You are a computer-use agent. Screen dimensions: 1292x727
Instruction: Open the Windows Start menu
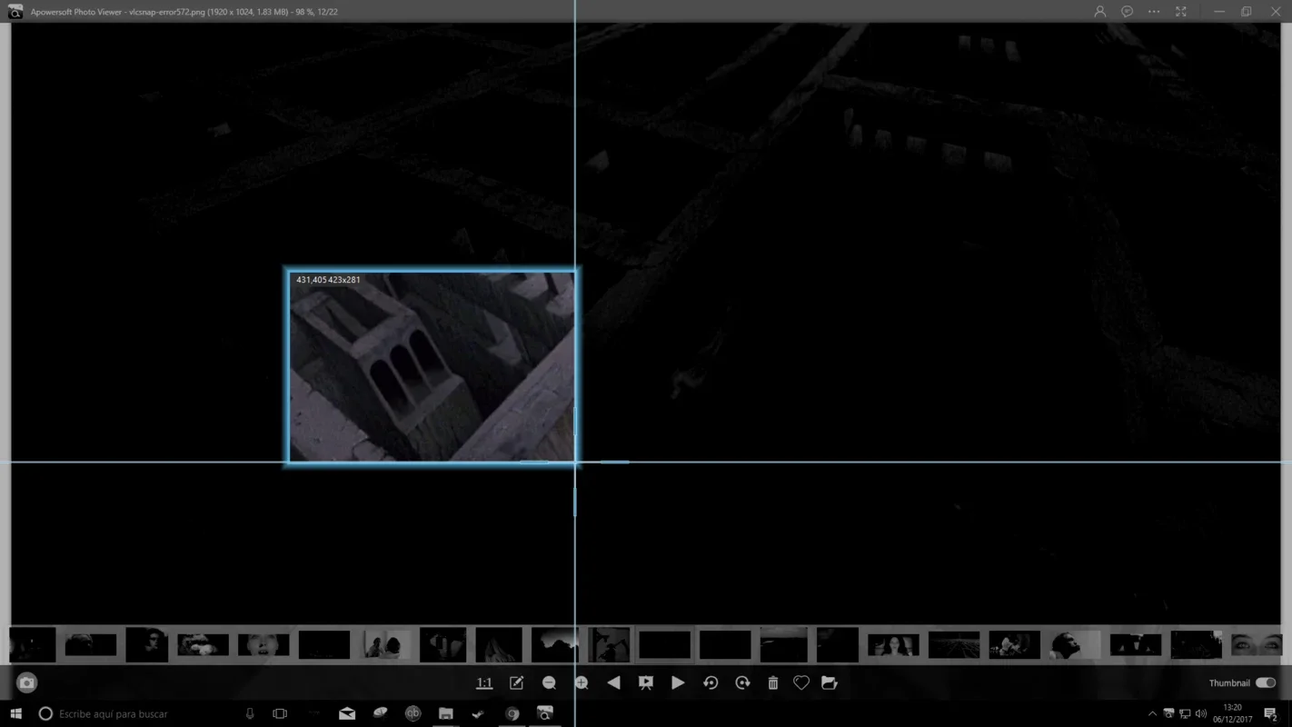tap(15, 714)
